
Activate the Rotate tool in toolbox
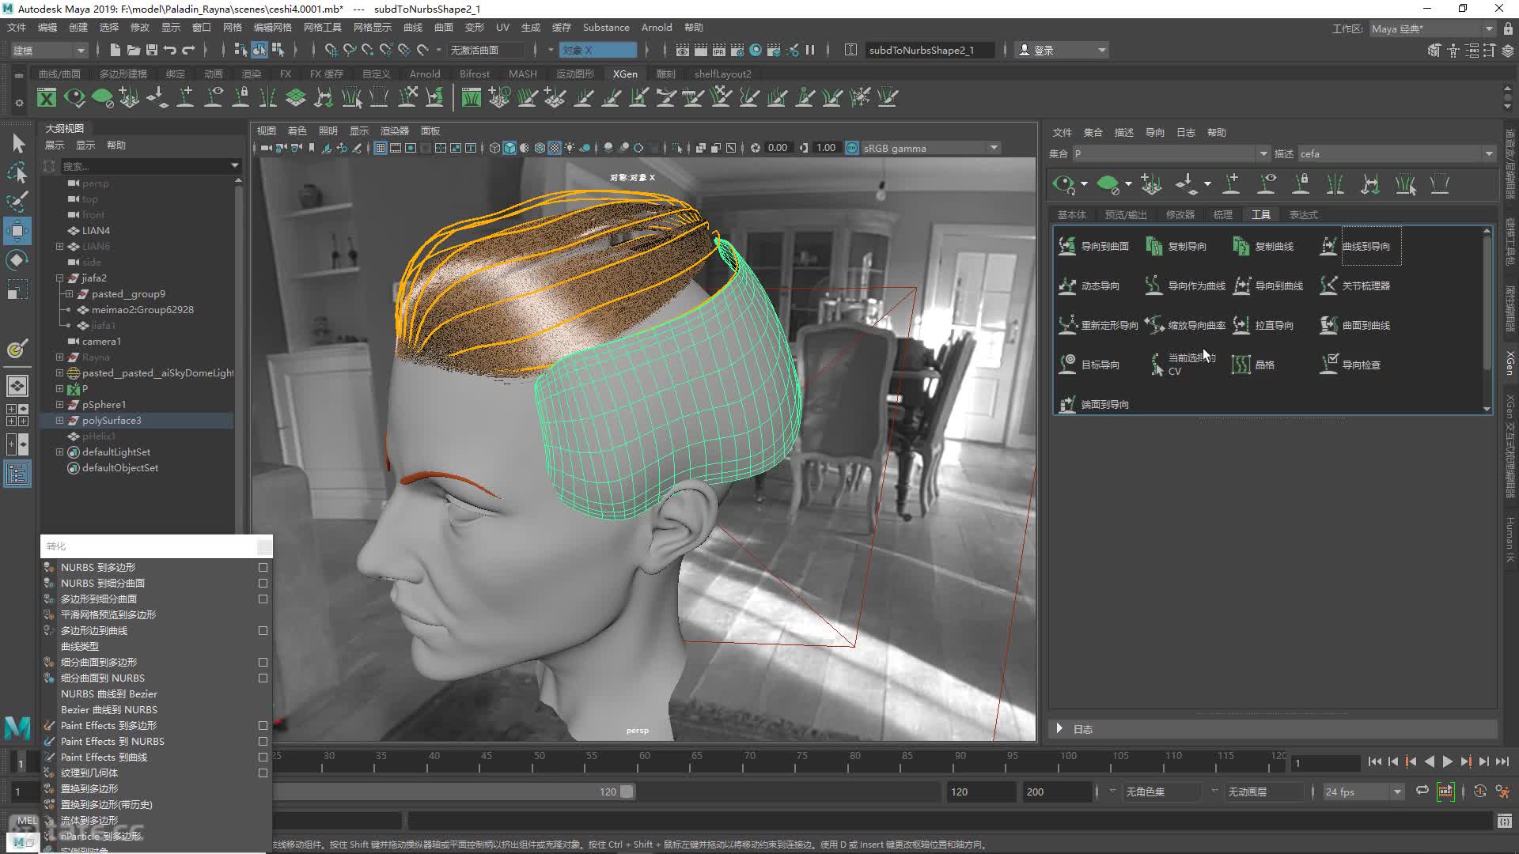click(17, 260)
